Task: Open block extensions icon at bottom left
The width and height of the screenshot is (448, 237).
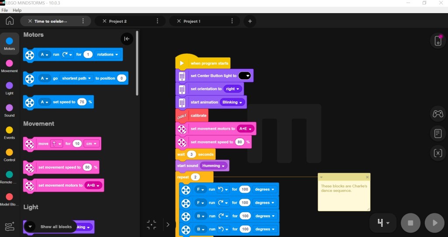Action: (x=9, y=227)
